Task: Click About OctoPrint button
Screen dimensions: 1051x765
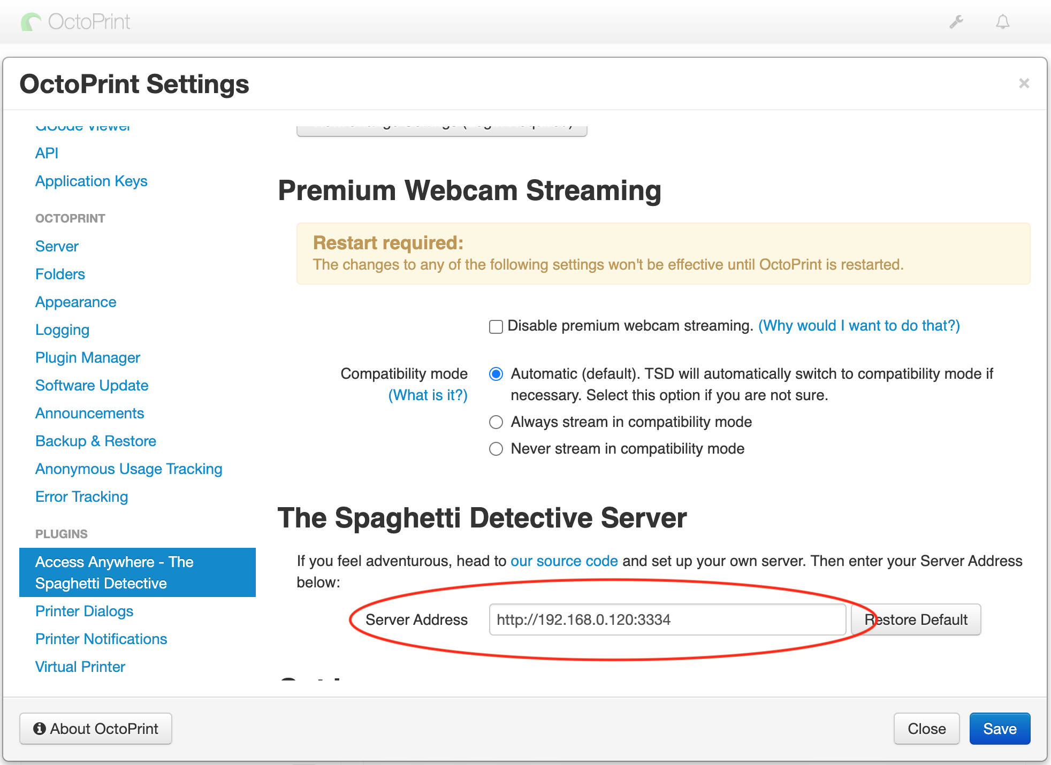Action: coord(96,729)
